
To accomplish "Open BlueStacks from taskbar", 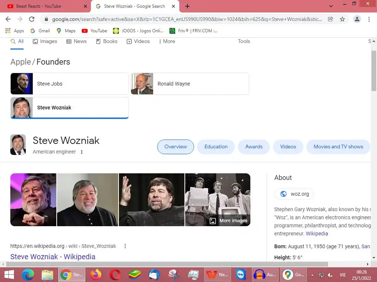I will (x=135, y=275).
